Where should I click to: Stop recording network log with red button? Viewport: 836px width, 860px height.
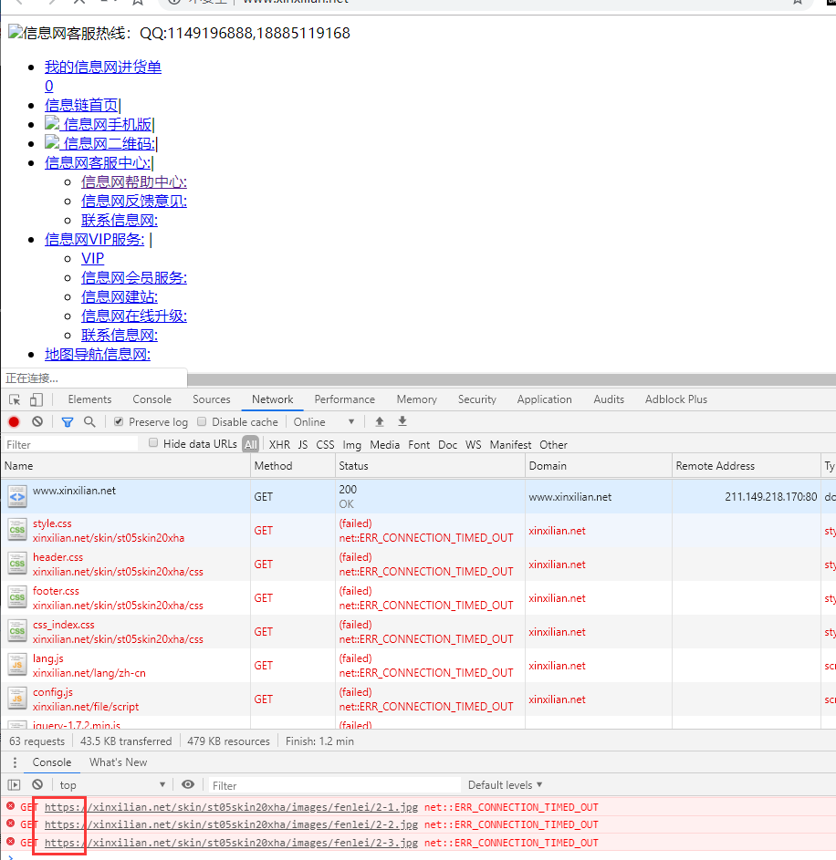pyautogui.click(x=14, y=422)
